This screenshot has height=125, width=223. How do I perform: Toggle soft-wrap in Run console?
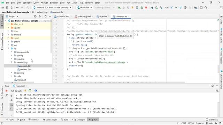coord(11,105)
